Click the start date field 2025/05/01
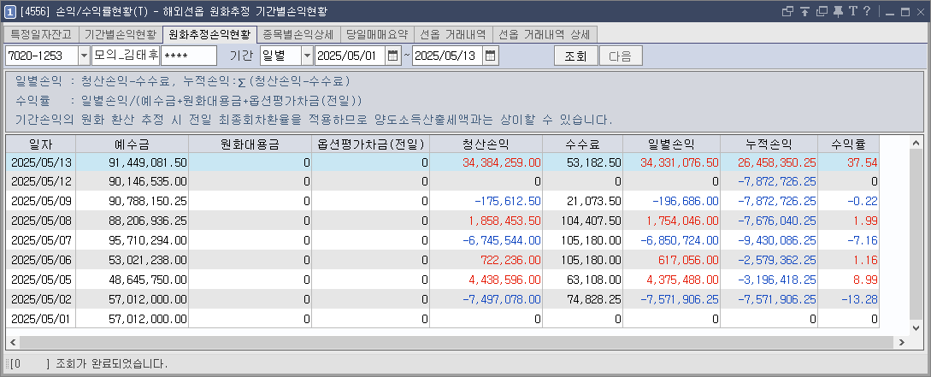931x377 pixels. 351,56
